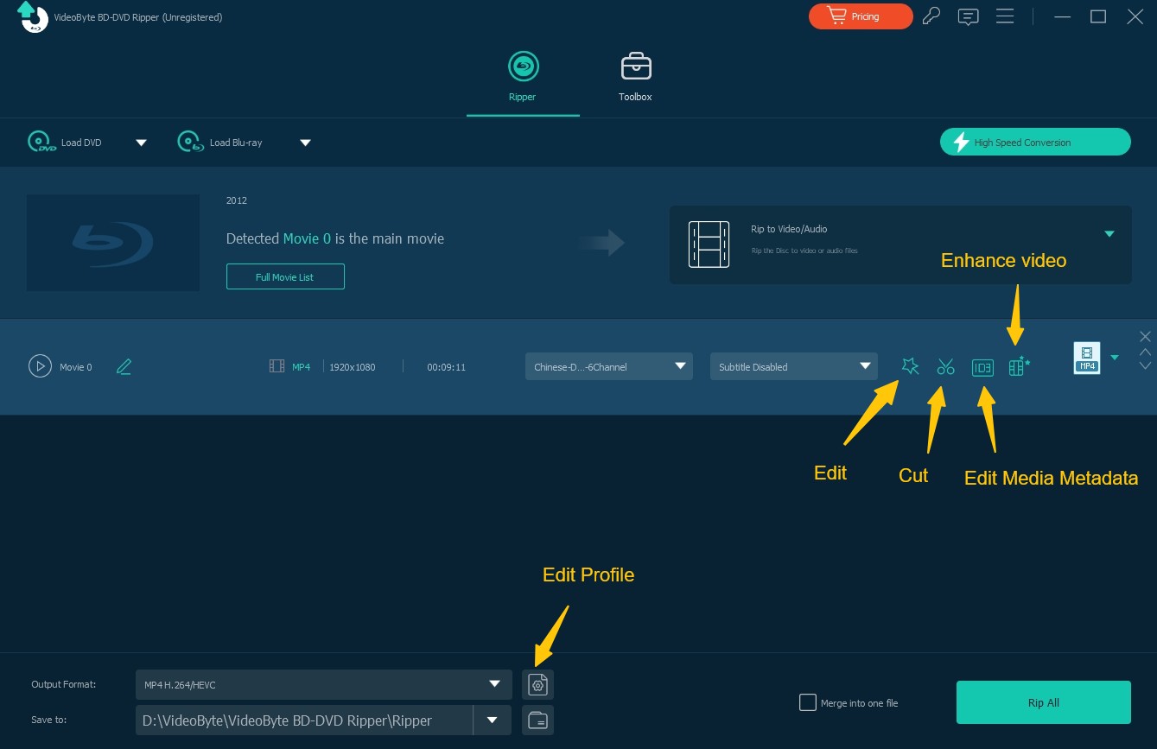Viewport: 1157px width, 749px height.
Task: Open the hamburger menu in the title bar
Action: pyautogui.click(x=1005, y=16)
